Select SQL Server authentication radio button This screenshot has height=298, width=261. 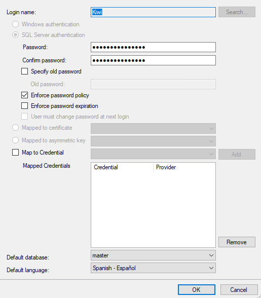[15, 35]
